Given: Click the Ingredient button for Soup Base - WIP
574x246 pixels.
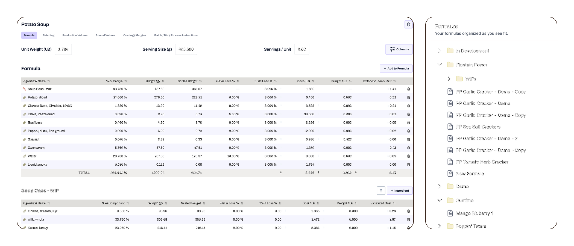Looking at the screenshot, I should tap(399, 191).
